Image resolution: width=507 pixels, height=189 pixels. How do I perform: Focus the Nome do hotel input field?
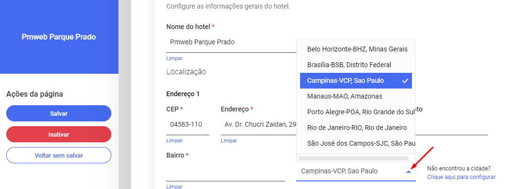(x=231, y=42)
